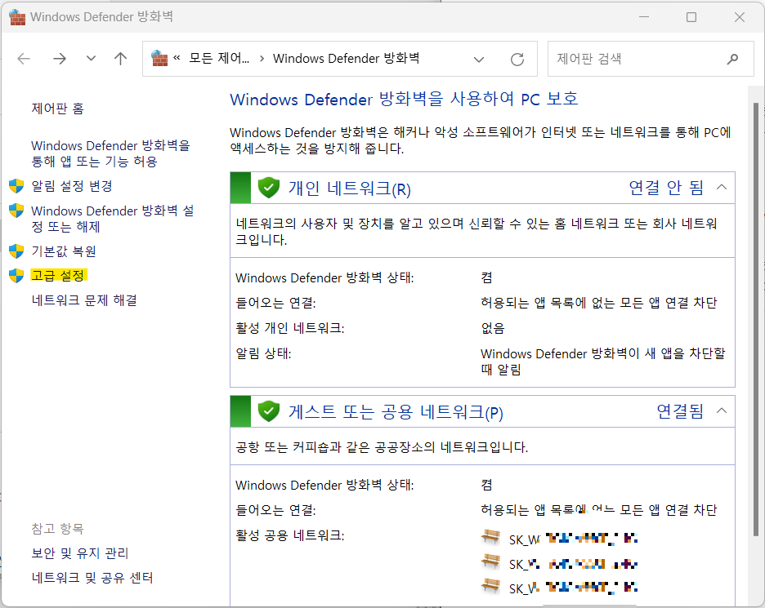Open '네트워크 문제 해결' link
Screen dimensions: 765x608
(x=84, y=300)
